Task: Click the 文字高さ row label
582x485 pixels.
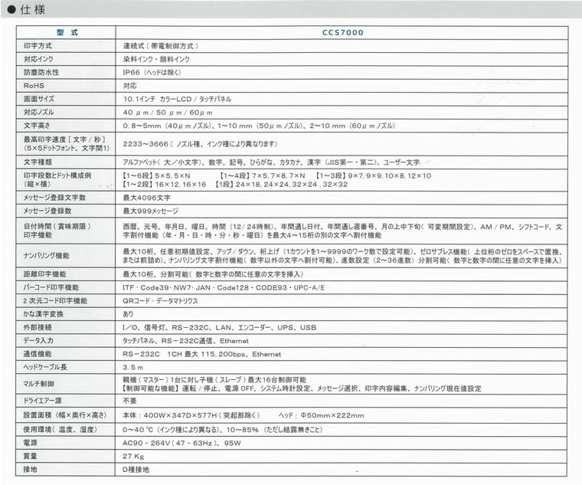Action: click(37, 126)
